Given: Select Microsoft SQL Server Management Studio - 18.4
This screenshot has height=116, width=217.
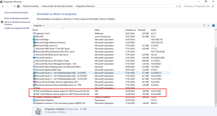Looking at the screenshot, I should pyautogui.click(x=56, y=64).
